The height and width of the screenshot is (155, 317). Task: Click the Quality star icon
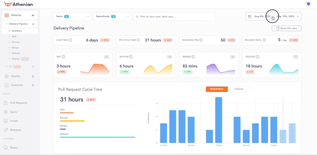point(7,76)
